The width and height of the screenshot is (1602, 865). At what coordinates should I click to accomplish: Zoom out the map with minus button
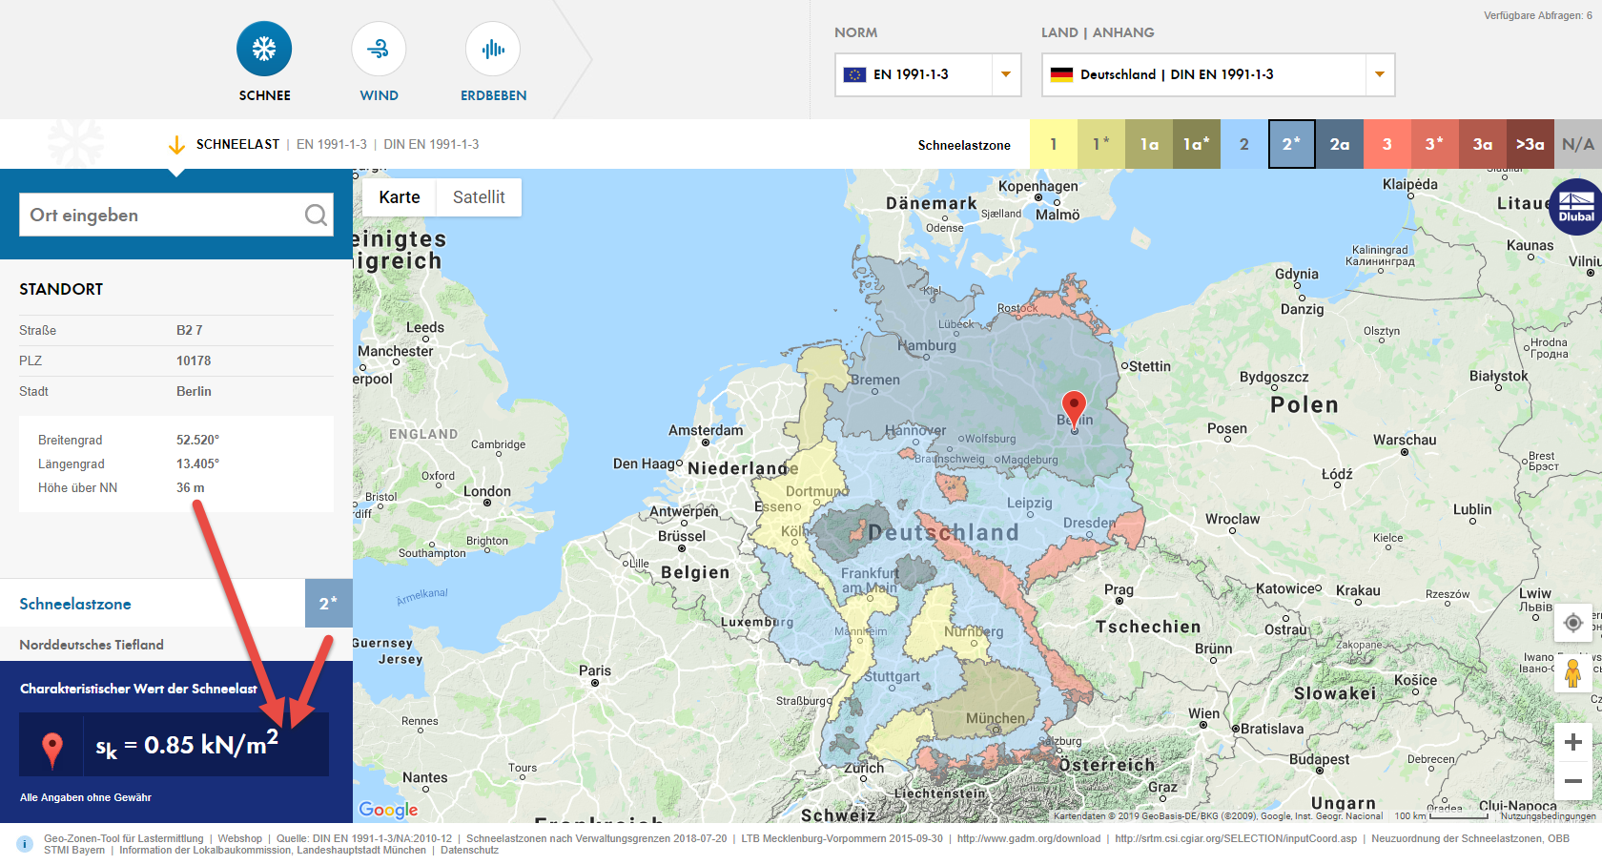tap(1573, 781)
